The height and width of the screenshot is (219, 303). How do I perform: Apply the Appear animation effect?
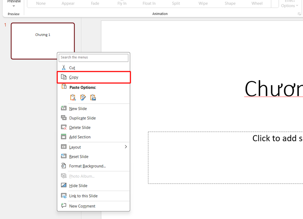[68, 3]
